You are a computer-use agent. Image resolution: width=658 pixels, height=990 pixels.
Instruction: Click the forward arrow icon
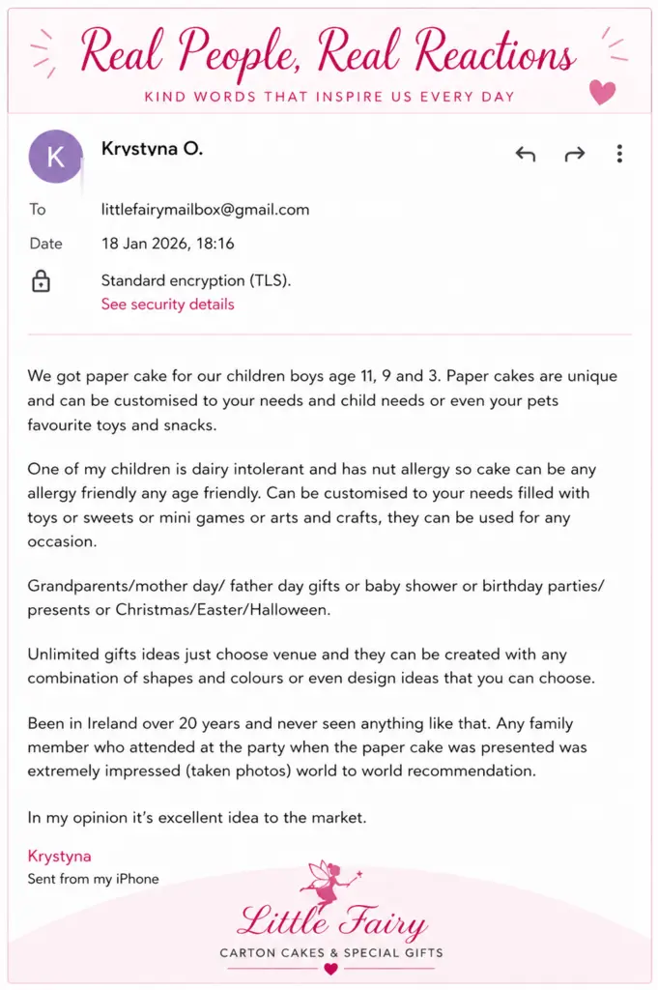(574, 154)
